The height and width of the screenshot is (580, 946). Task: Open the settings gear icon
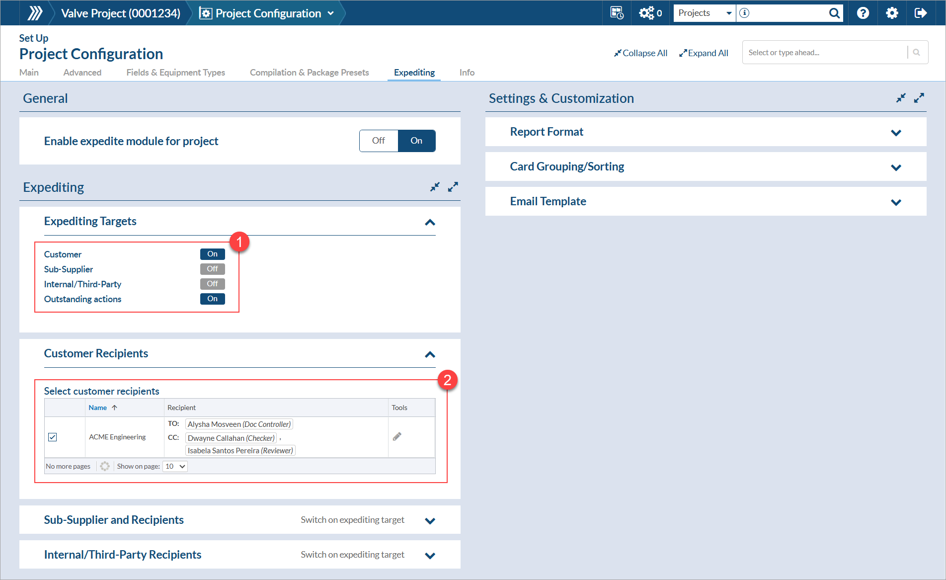(892, 13)
